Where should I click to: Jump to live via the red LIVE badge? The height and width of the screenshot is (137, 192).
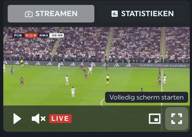pyautogui.click(x=60, y=119)
